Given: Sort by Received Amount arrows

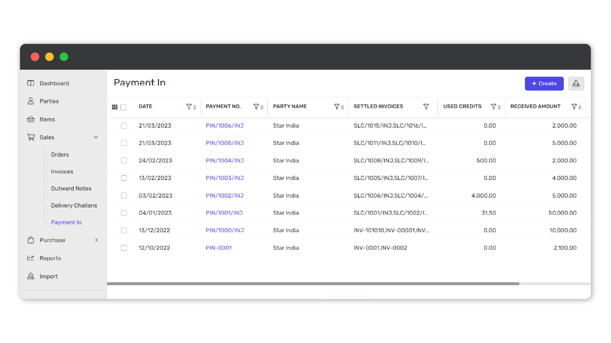Looking at the screenshot, I should click(x=580, y=107).
